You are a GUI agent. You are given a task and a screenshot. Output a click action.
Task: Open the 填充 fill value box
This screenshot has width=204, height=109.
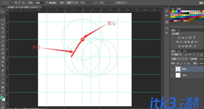pos(201,63)
